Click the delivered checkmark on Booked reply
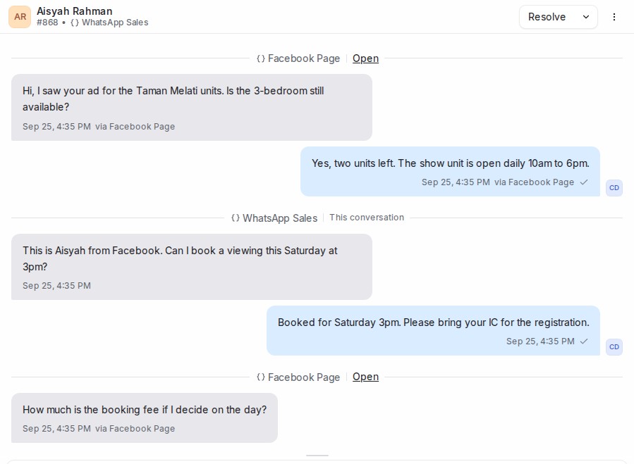 [x=583, y=341]
